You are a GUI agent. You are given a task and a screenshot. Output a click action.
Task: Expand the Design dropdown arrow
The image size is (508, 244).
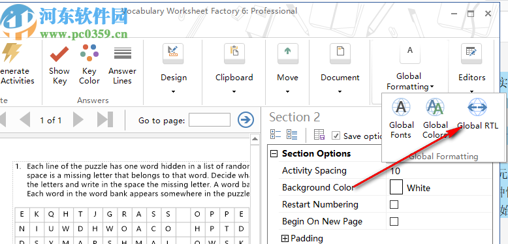(x=173, y=91)
